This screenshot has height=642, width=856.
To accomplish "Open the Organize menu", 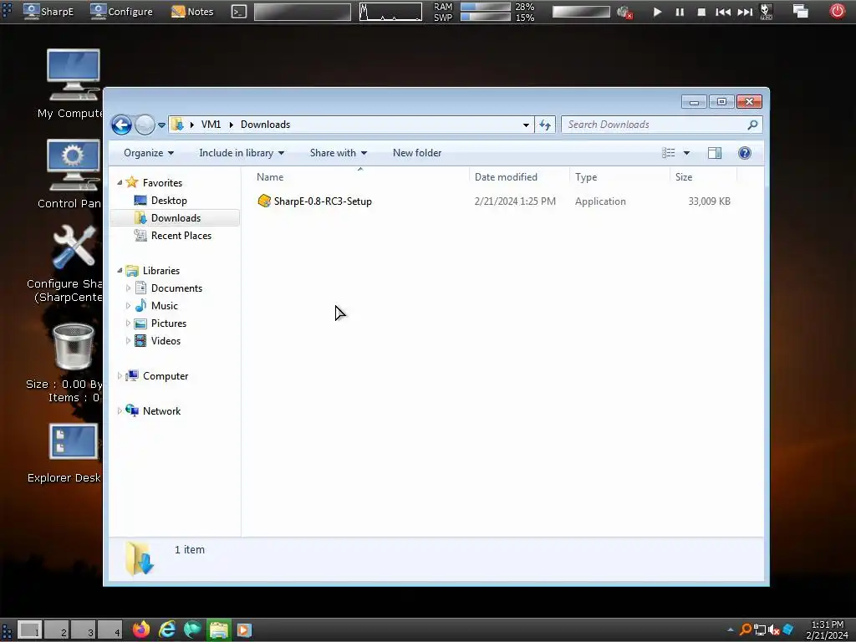I will point(149,153).
